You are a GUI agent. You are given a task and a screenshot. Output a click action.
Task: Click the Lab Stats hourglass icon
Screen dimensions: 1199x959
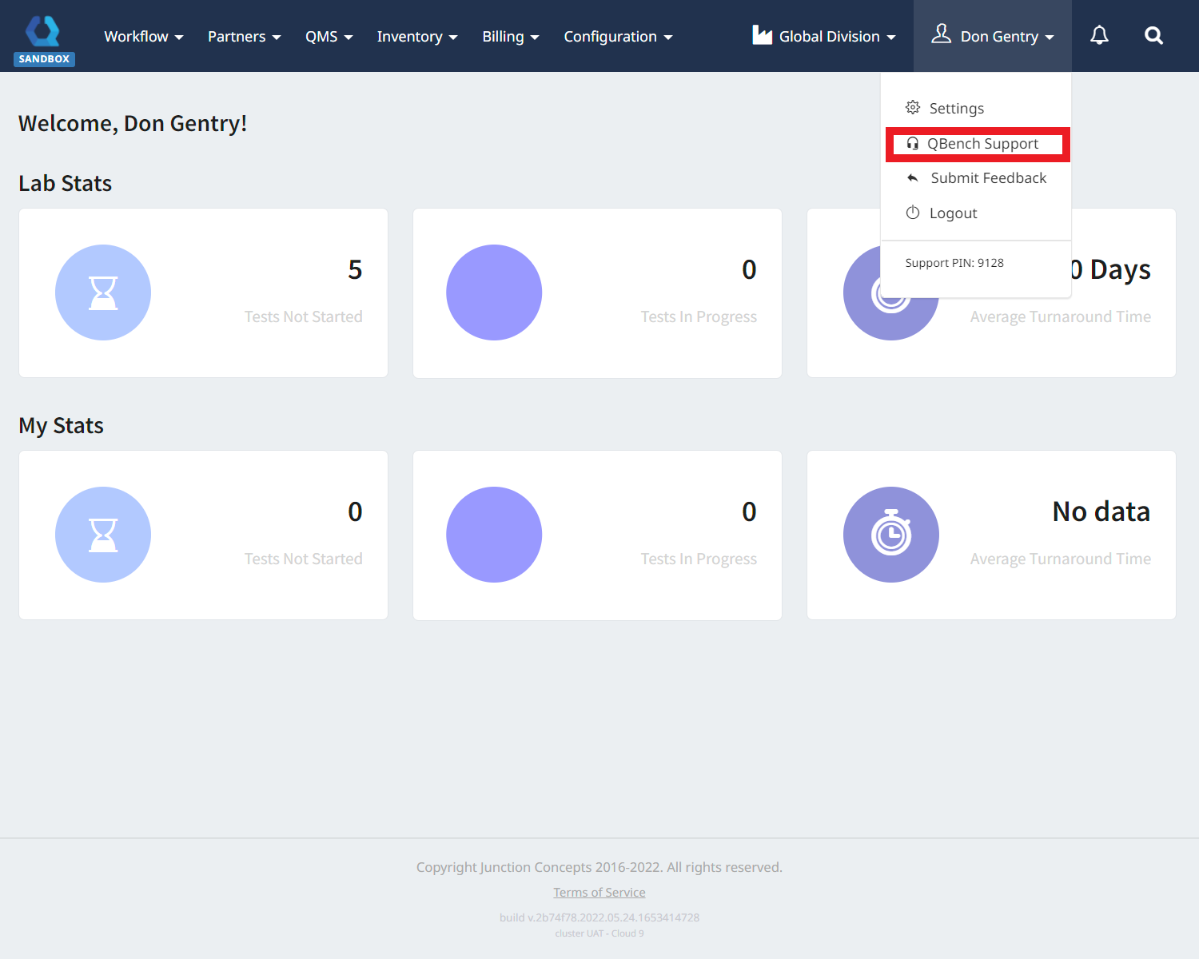(103, 292)
